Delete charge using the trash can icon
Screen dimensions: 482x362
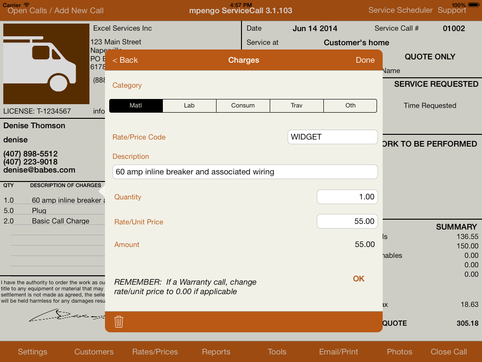pos(119,322)
